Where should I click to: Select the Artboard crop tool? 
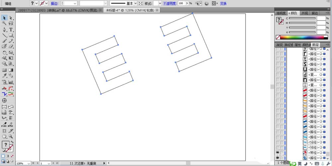point(4,131)
